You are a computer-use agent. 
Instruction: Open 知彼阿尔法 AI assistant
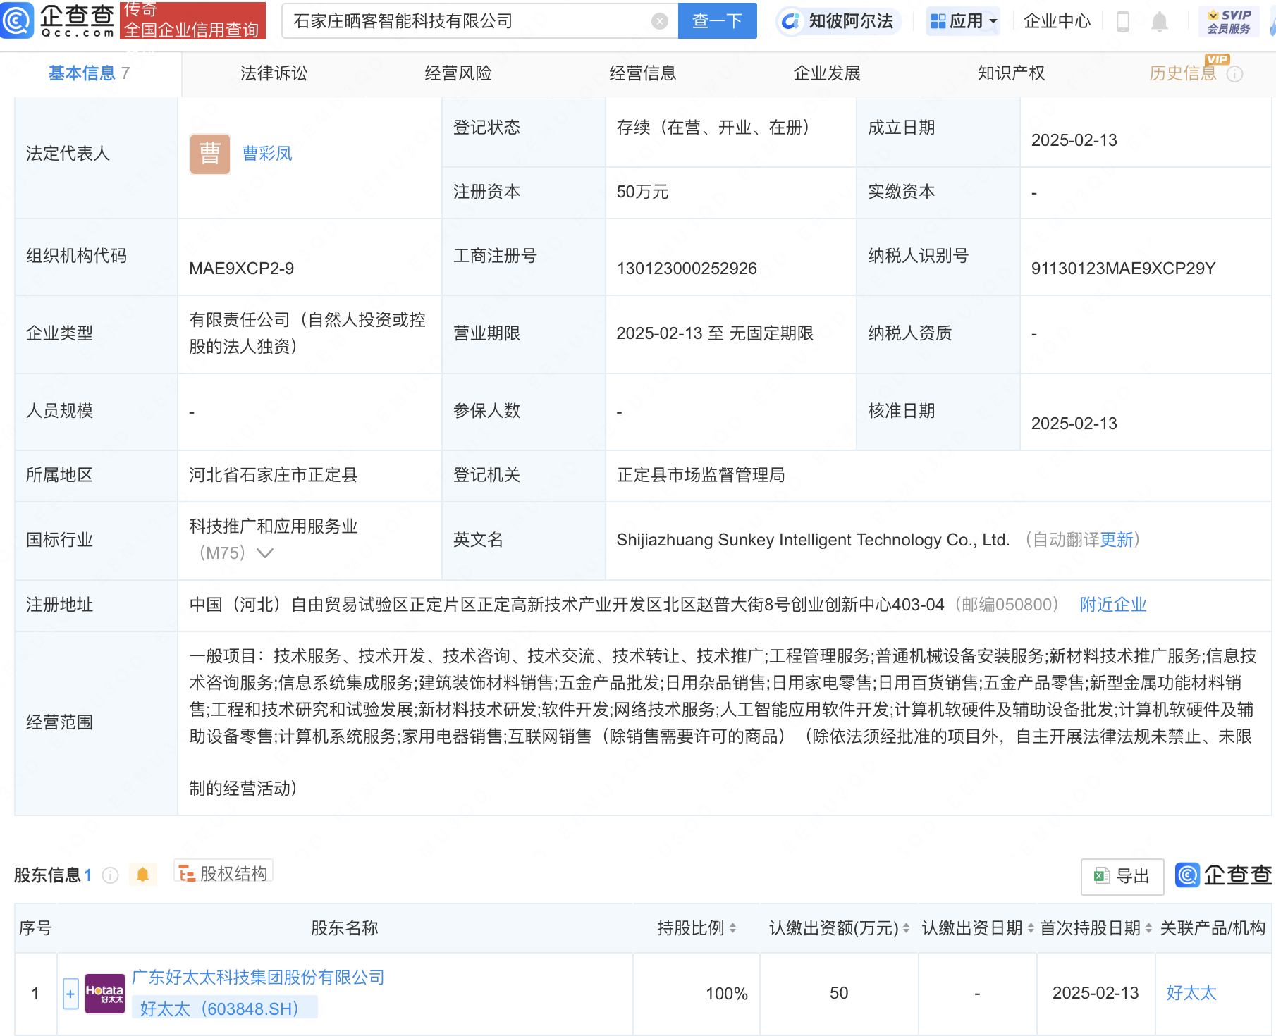coord(838,21)
